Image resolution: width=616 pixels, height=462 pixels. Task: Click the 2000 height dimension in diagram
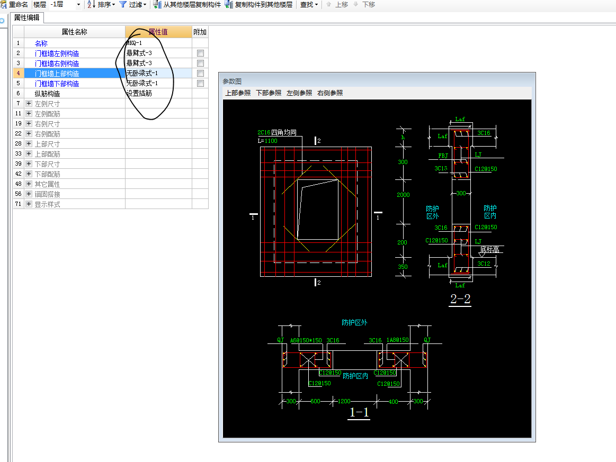tap(403, 195)
